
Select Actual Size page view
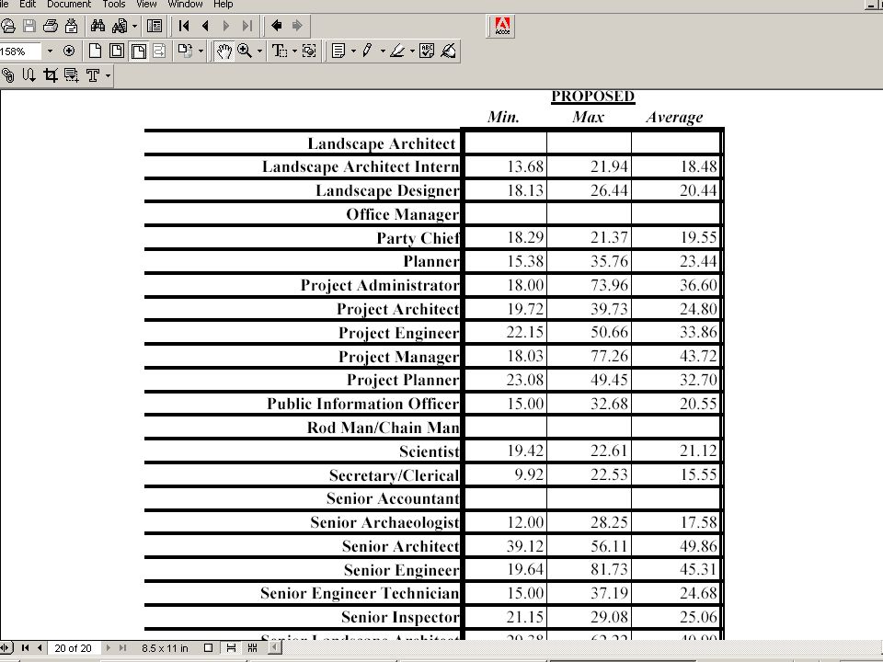(x=95, y=51)
